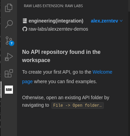Open the Extensions view icon

[x=9, y=73]
